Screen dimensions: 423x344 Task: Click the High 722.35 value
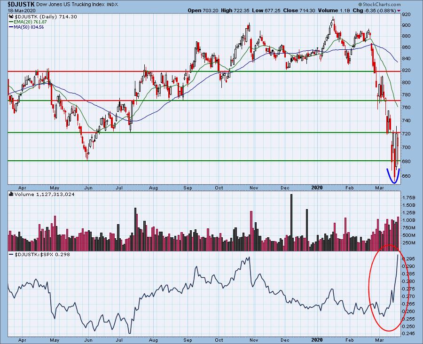coord(235,10)
